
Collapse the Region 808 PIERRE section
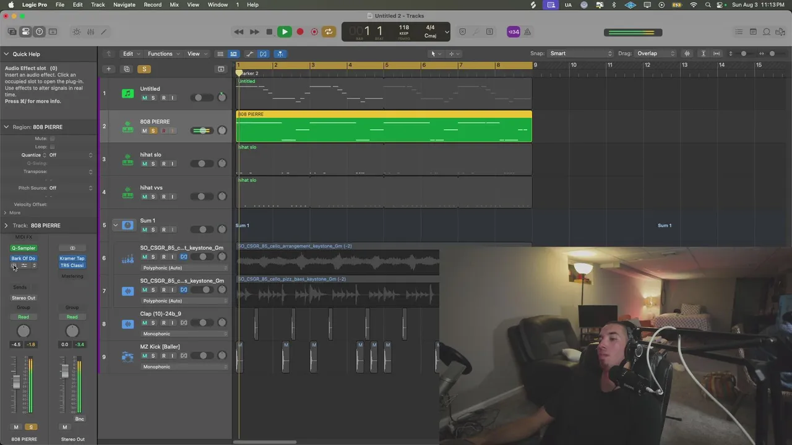(x=6, y=127)
